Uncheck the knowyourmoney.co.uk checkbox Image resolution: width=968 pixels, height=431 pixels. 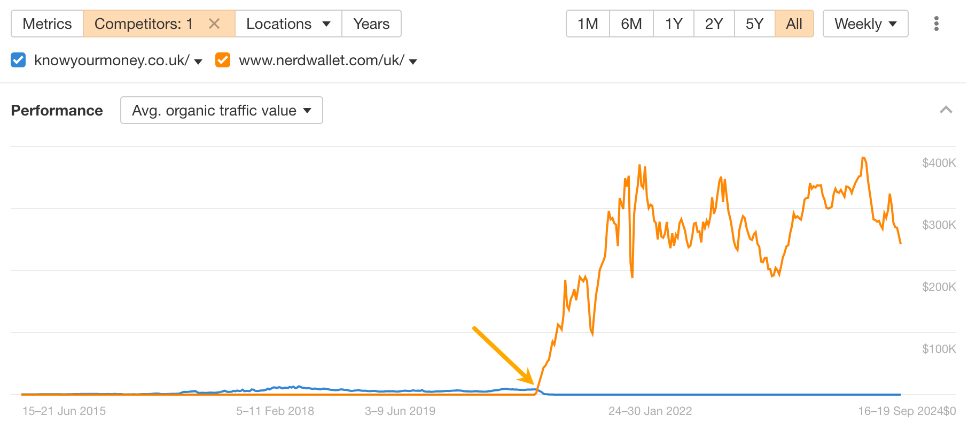(x=18, y=60)
